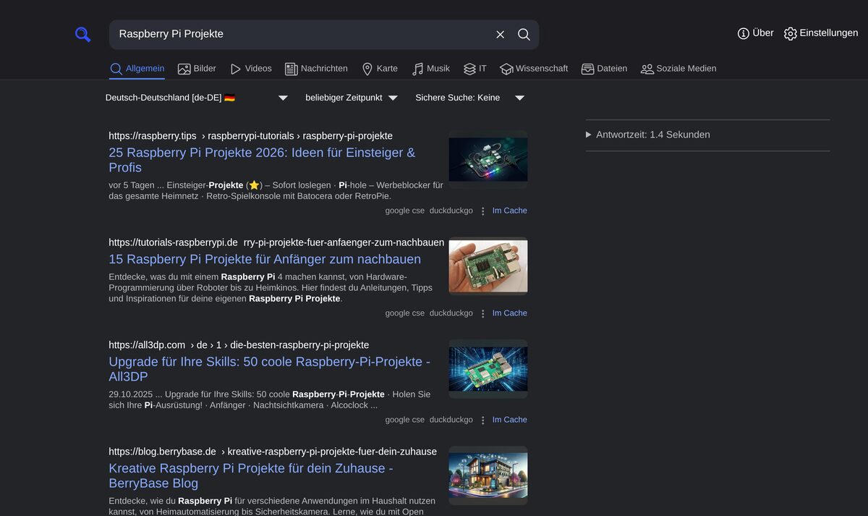The height and width of the screenshot is (516, 868).
Task: Switch to the Wissenschaft tab
Action: tap(534, 69)
